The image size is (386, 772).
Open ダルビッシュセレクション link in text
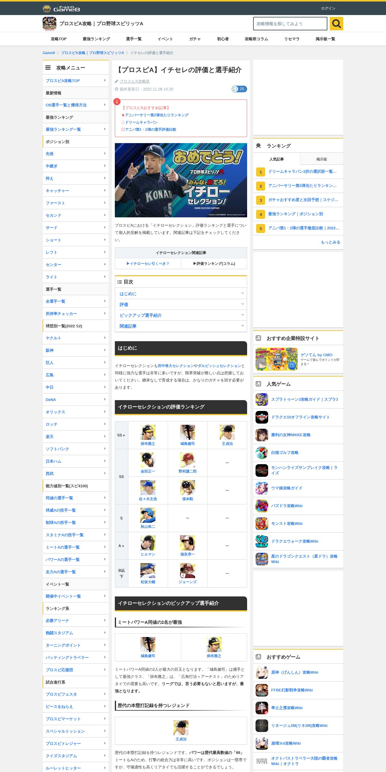[x=219, y=366]
